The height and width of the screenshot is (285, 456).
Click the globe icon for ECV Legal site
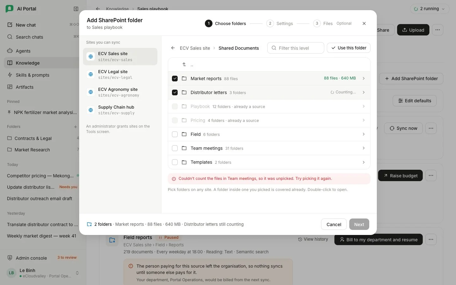91,74
